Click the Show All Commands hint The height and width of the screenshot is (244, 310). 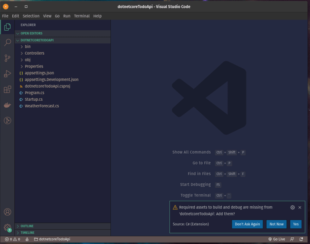(x=191, y=152)
